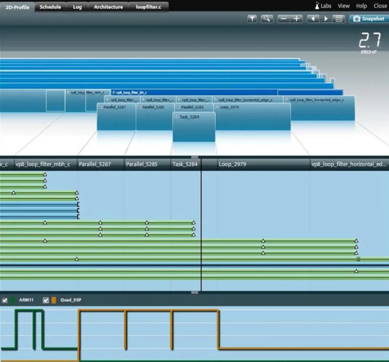
Task: Take a Snapshot
Action: [369, 19]
